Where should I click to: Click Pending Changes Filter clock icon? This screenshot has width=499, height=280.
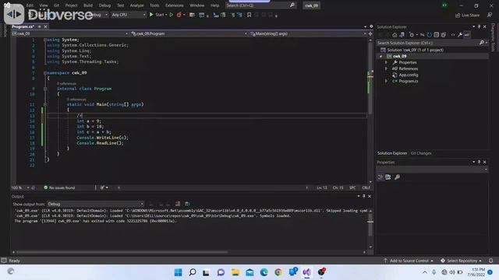(x=412, y=35)
